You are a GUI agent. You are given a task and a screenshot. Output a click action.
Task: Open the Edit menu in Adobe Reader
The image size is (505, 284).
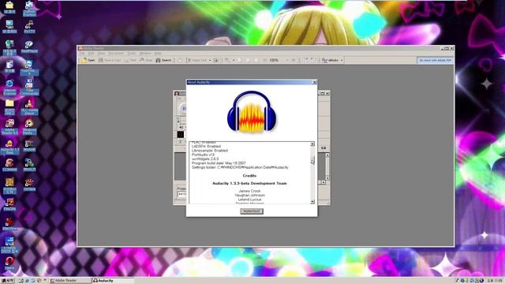[92, 53]
